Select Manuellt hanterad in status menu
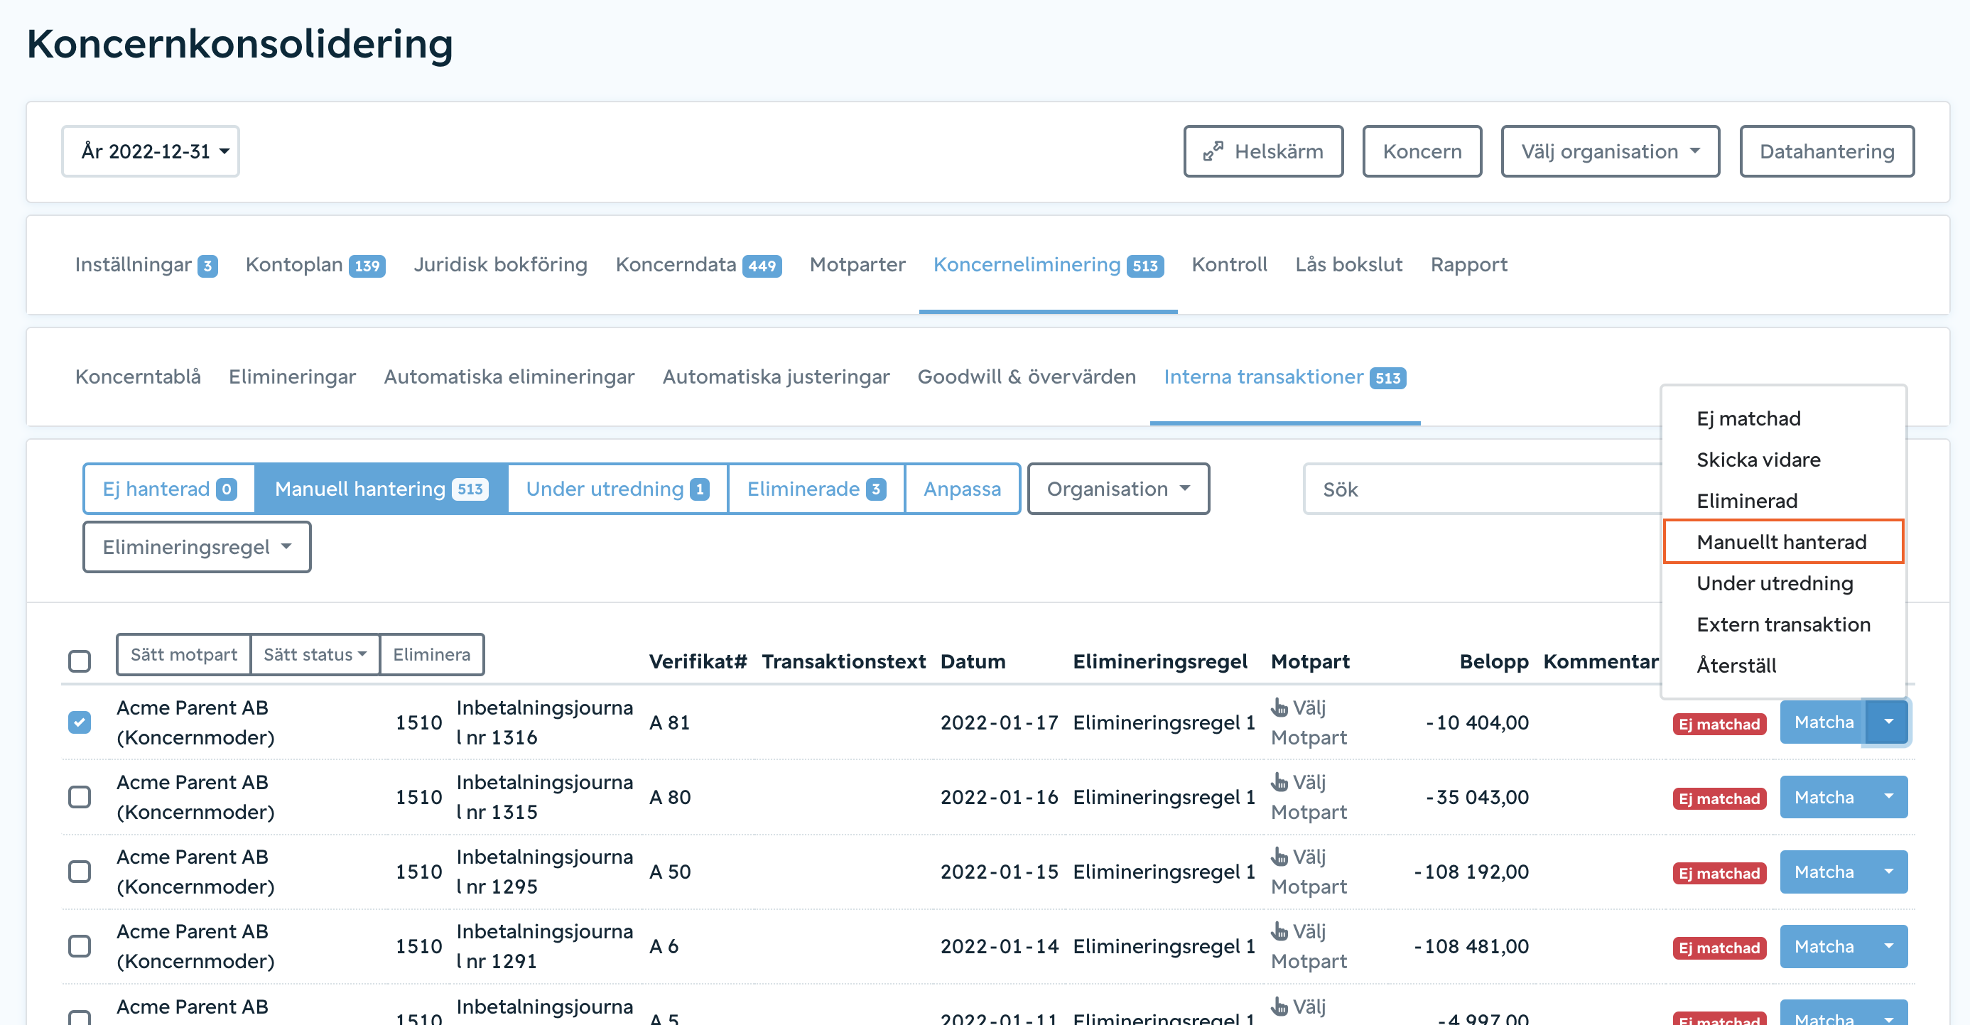Viewport: 1970px width, 1025px height. click(1783, 542)
